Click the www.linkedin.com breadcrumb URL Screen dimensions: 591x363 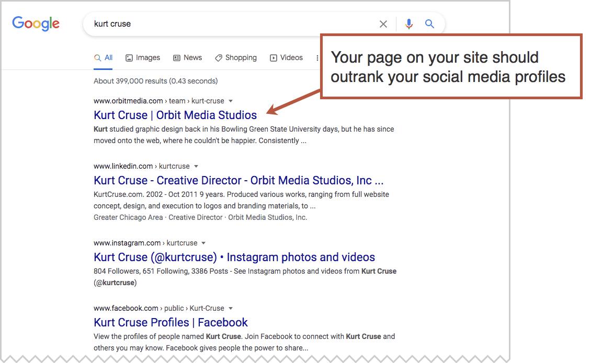click(x=142, y=166)
